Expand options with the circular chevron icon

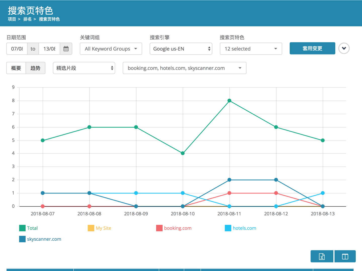click(344, 48)
